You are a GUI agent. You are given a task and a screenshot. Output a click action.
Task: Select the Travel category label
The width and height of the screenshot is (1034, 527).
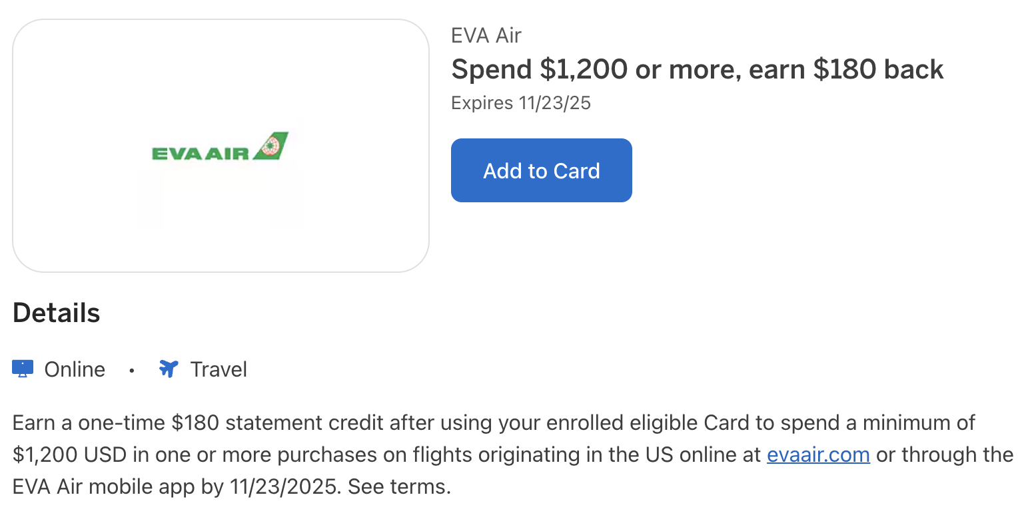click(219, 369)
